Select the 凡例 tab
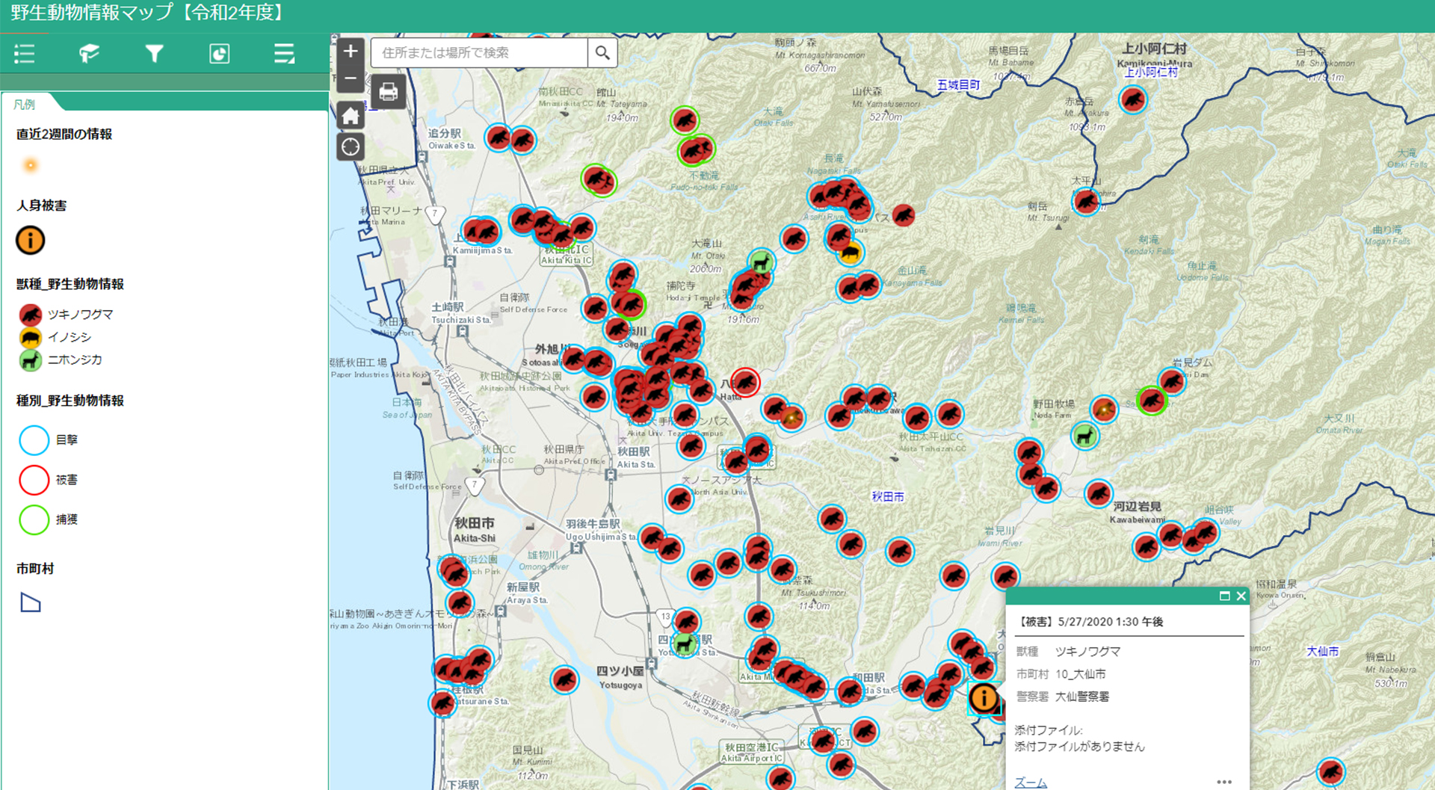1435x790 pixels. (25, 105)
